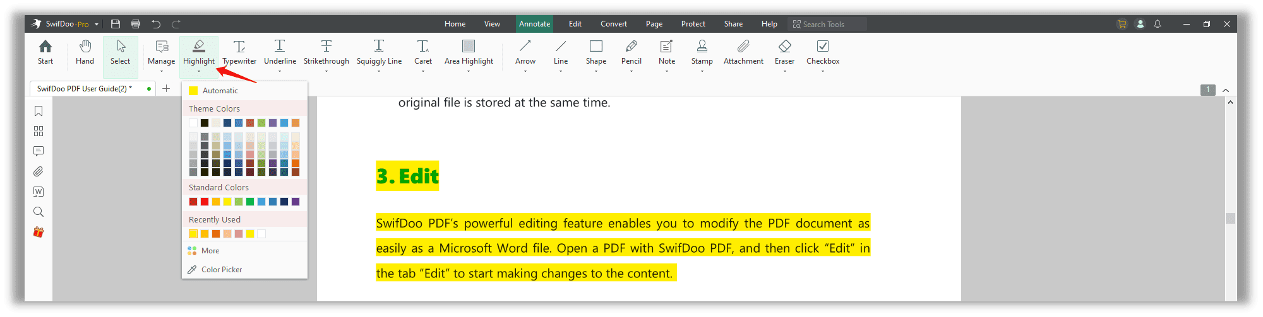Pick the Pencil tool

point(631,52)
